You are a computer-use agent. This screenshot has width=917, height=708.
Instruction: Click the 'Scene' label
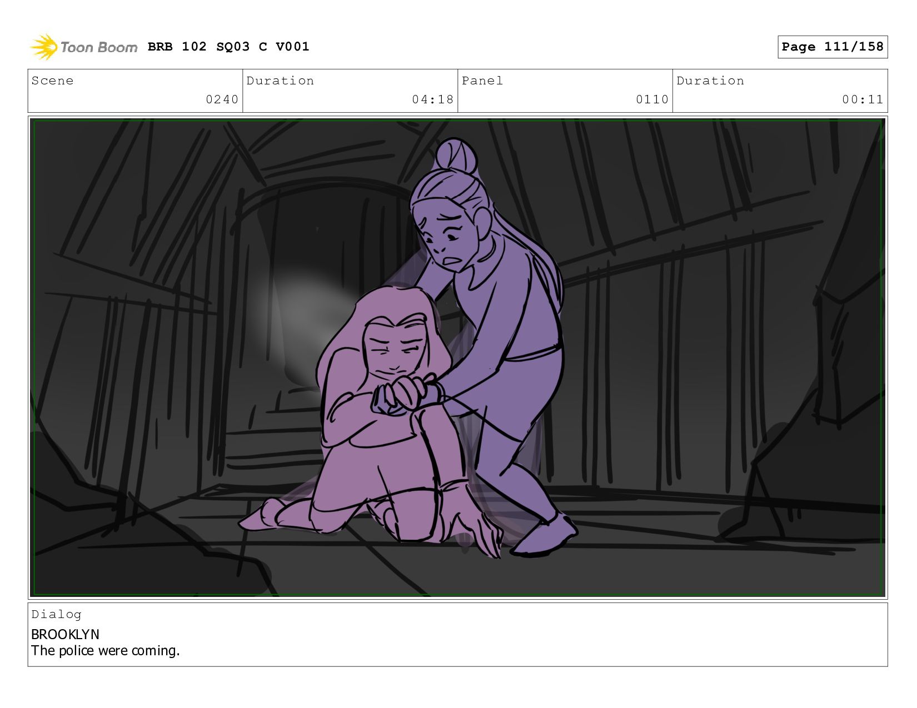(52, 81)
